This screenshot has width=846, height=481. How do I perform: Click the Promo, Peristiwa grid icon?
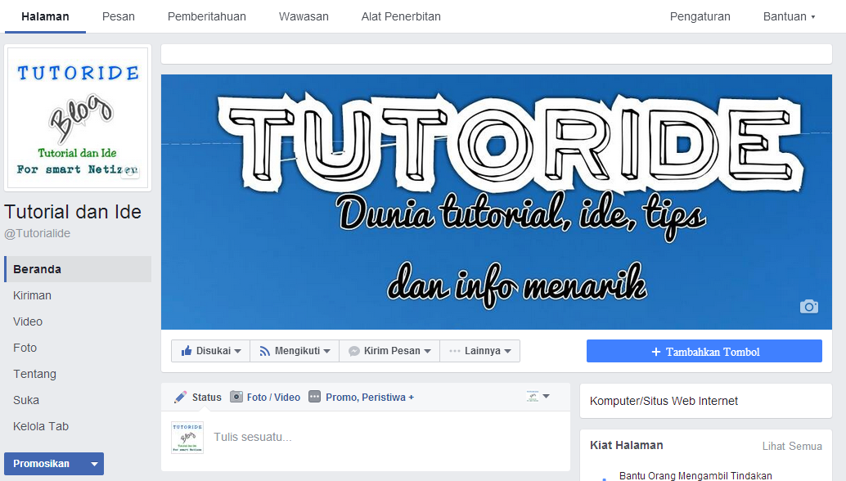click(315, 396)
